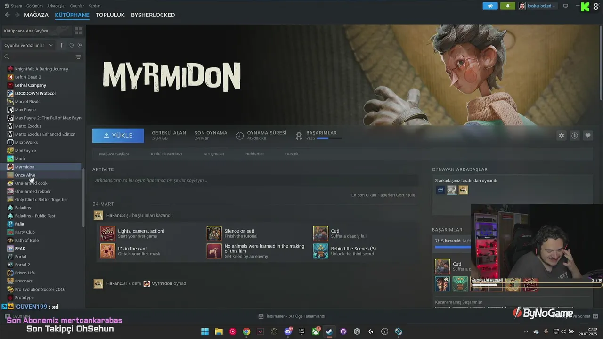
Task: Expand Oyunlar ve Yazılımlar dropdown
Action: tap(28, 45)
